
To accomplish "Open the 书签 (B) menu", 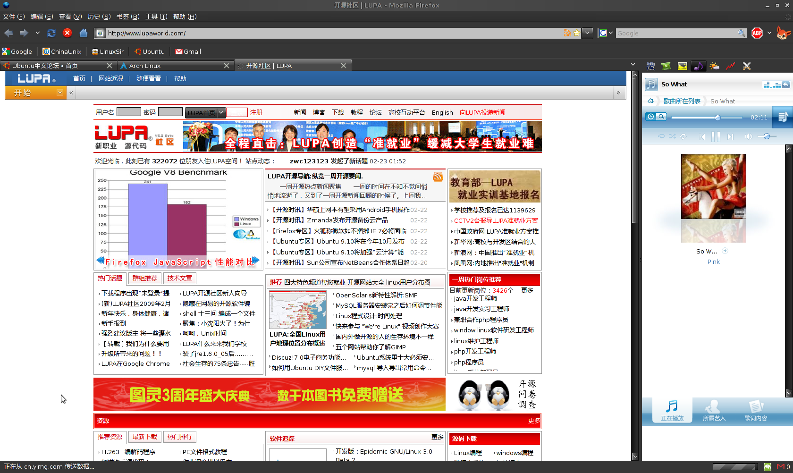I will click(128, 17).
